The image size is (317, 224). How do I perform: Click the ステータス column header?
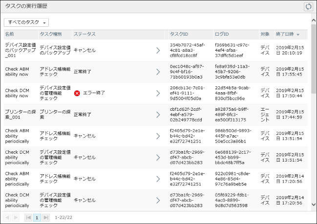tap(85, 34)
